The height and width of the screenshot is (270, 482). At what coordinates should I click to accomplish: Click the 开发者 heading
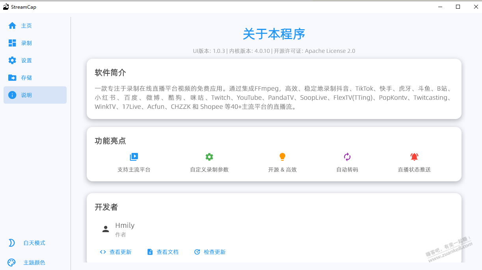click(106, 207)
